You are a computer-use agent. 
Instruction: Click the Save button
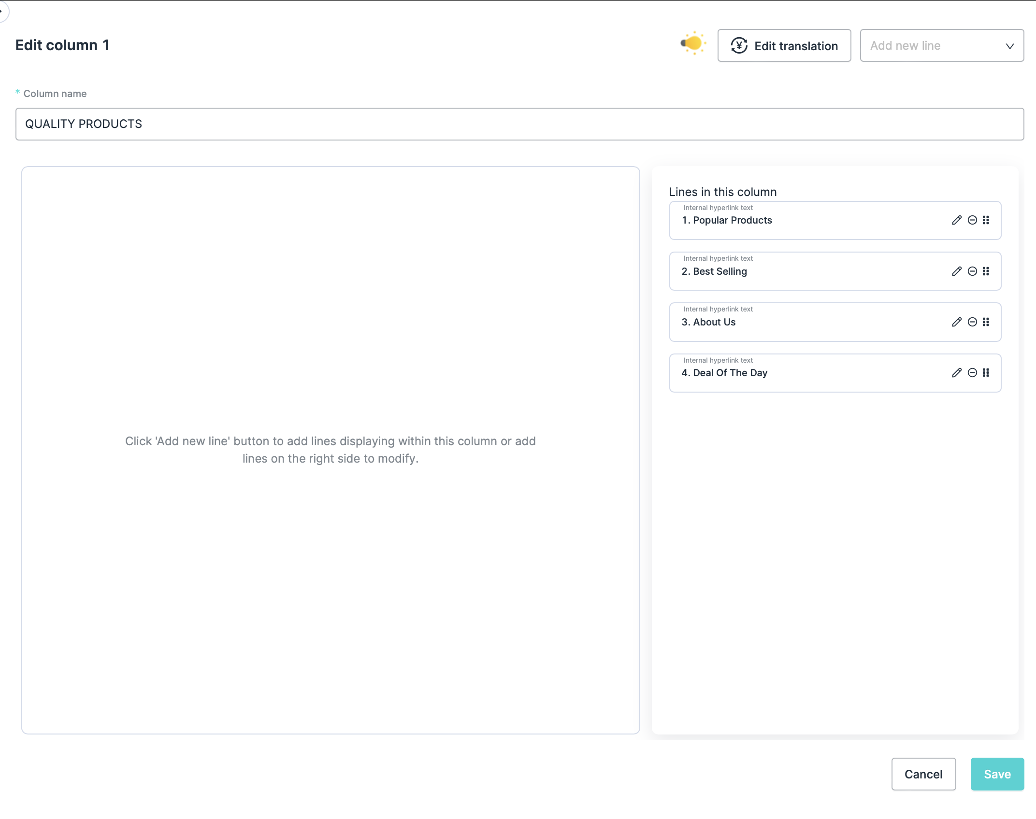click(x=997, y=774)
